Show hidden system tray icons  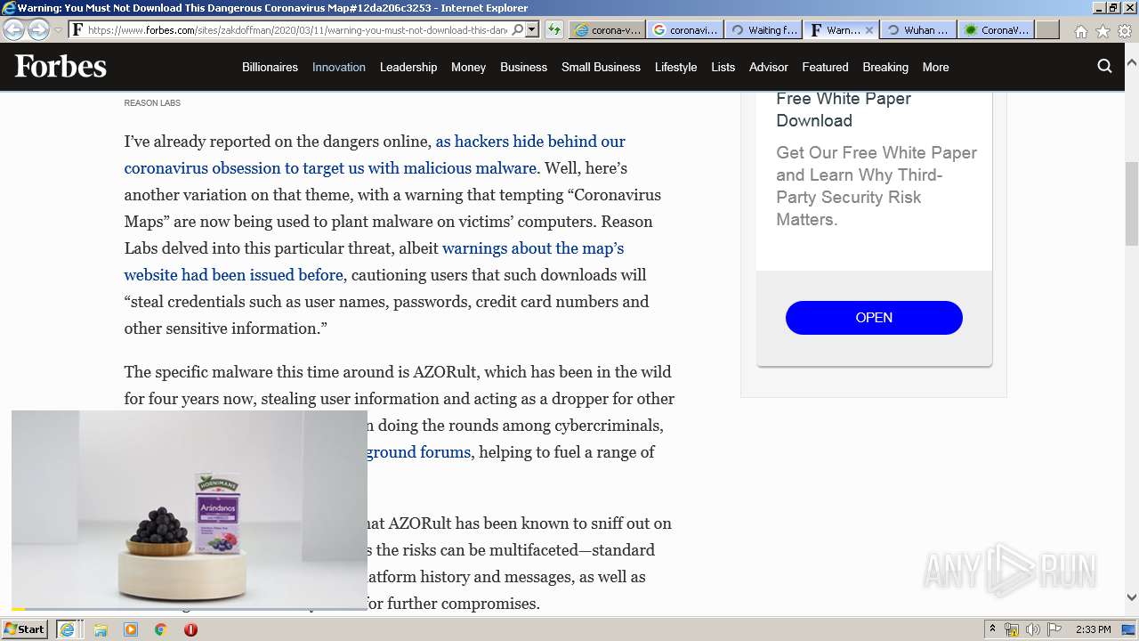pos(992,629)
